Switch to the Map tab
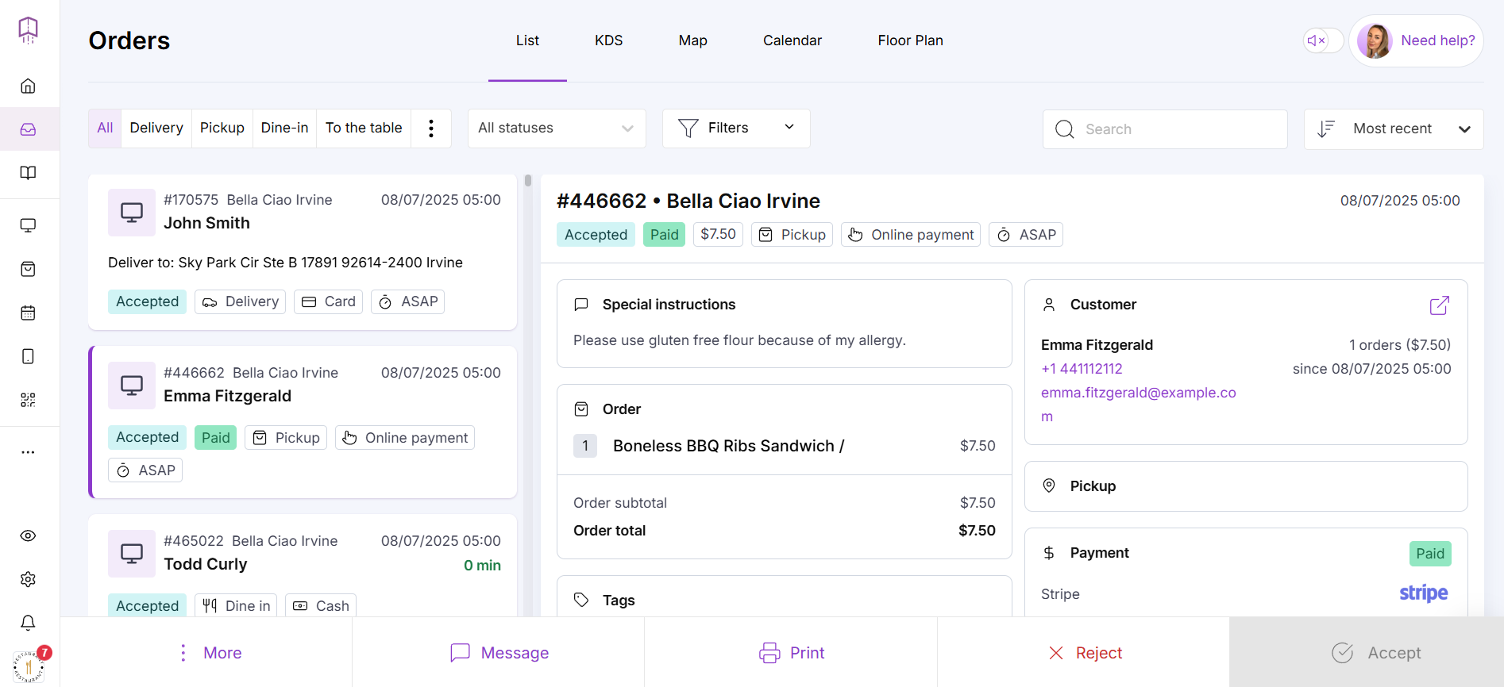 click(x=692, y=40)
